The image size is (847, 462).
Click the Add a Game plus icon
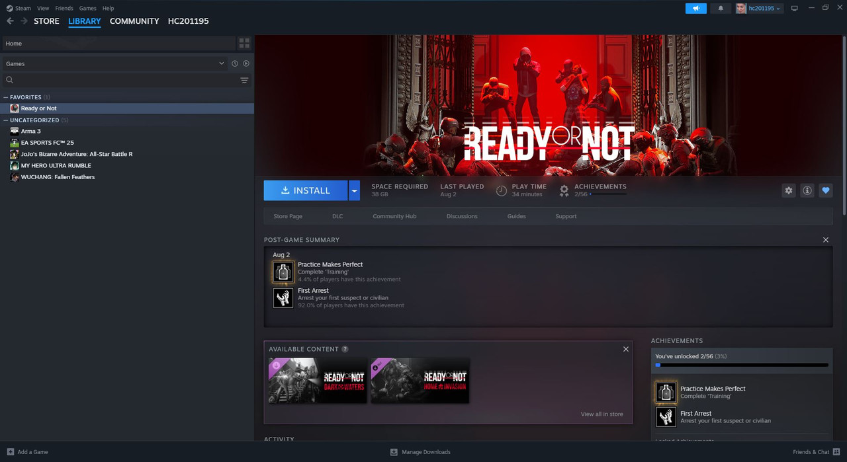(x=10, y=452)
